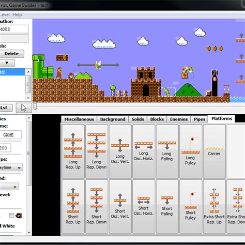Switch to the Background tab
This screenshot has height=245, width=245.
coord(113,119)
